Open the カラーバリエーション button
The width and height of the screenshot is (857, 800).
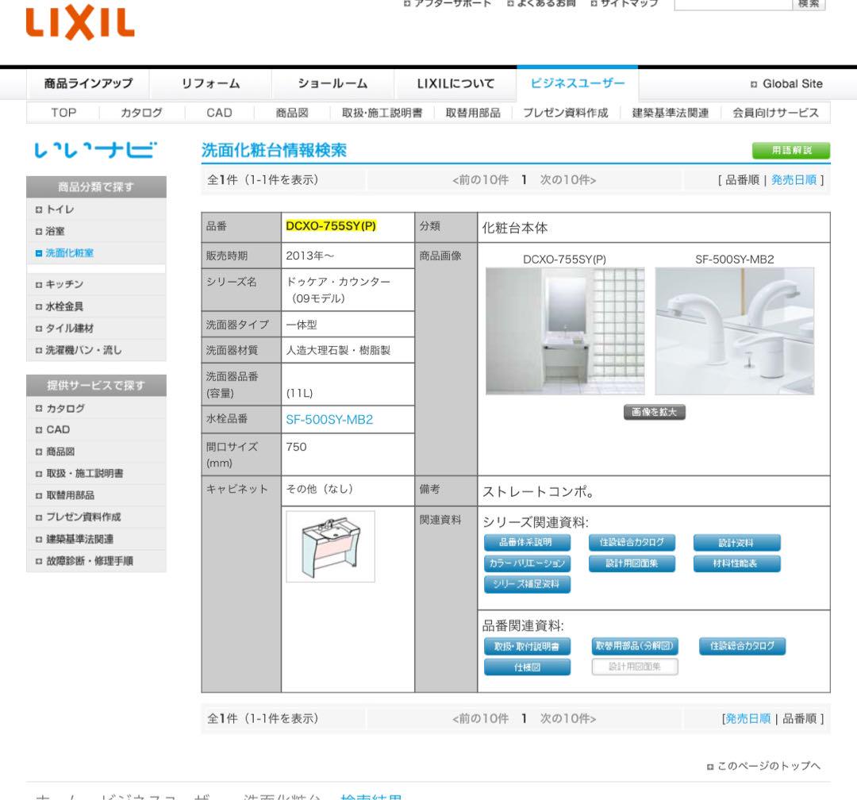(527, 563)
